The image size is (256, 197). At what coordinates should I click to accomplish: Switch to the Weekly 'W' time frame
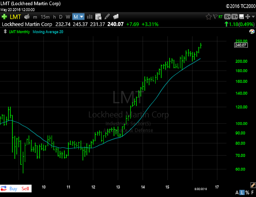tap(68, 17)
